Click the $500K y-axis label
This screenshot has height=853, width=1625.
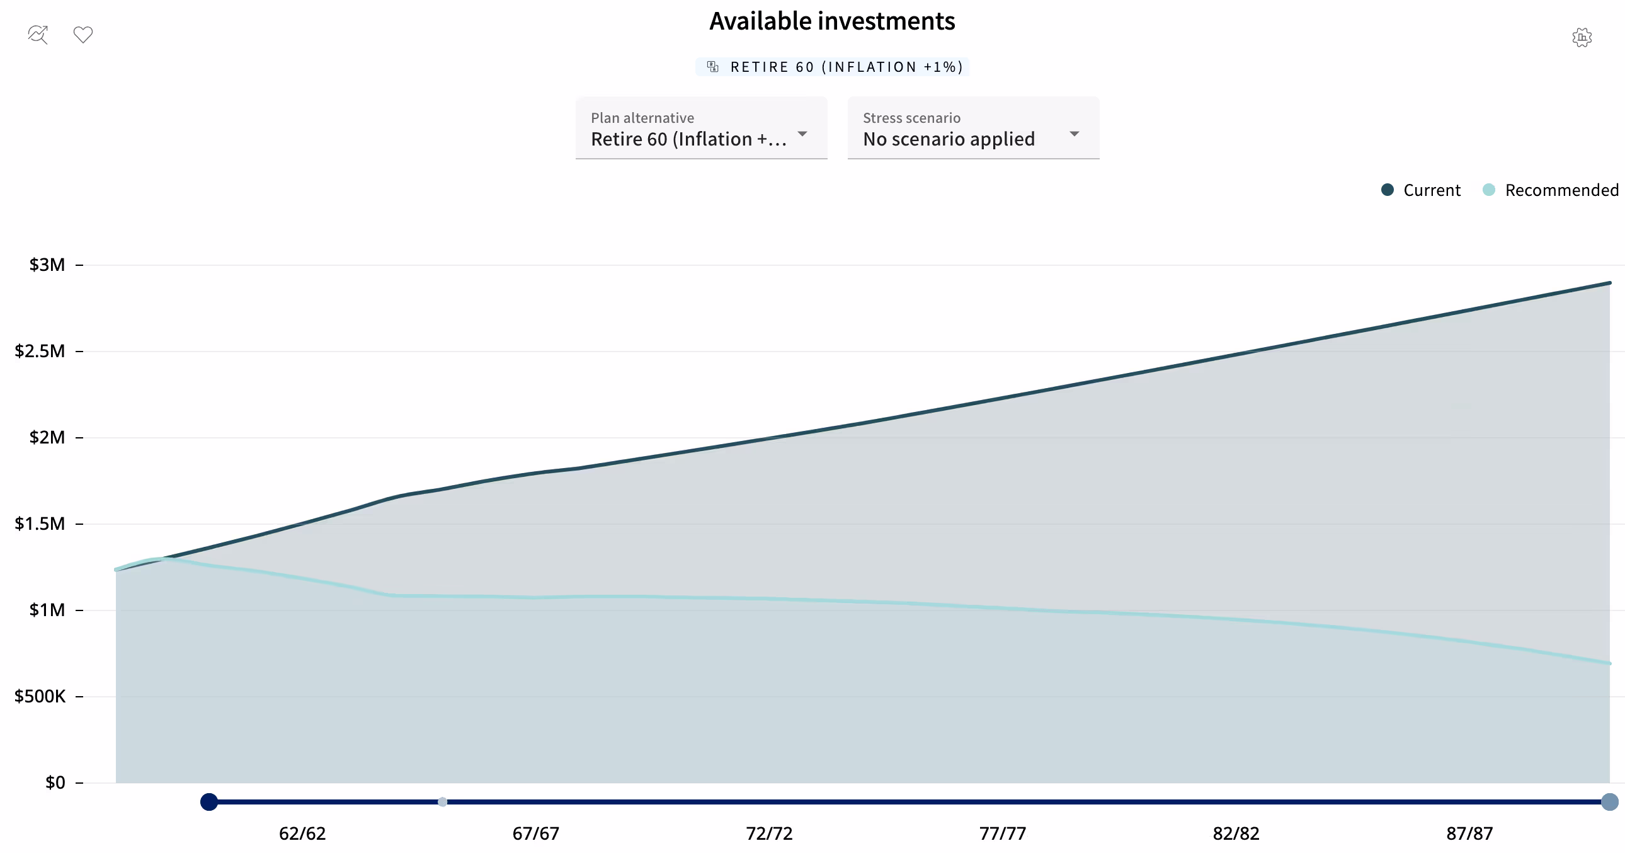pos(40,697)
